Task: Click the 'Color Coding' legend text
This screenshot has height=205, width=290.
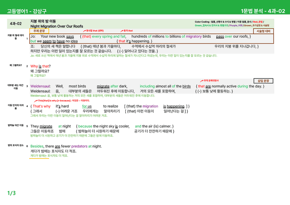Action: 232,23
